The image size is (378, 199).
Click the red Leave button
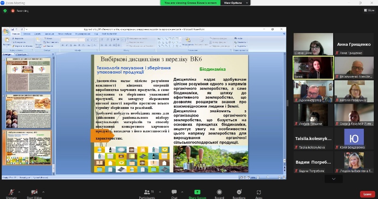pos(367,194)
